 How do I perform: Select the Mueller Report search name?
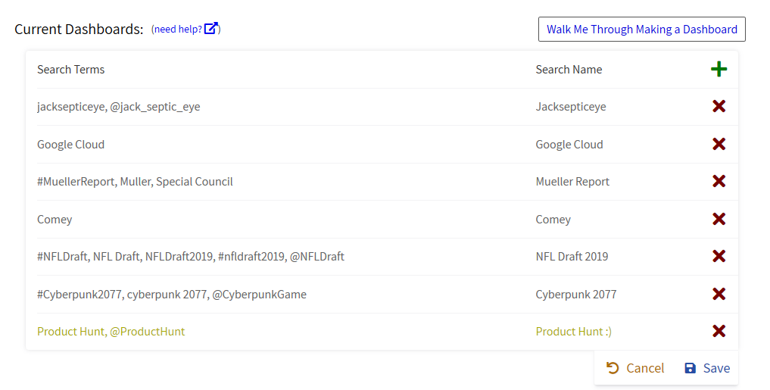(572, 182)
